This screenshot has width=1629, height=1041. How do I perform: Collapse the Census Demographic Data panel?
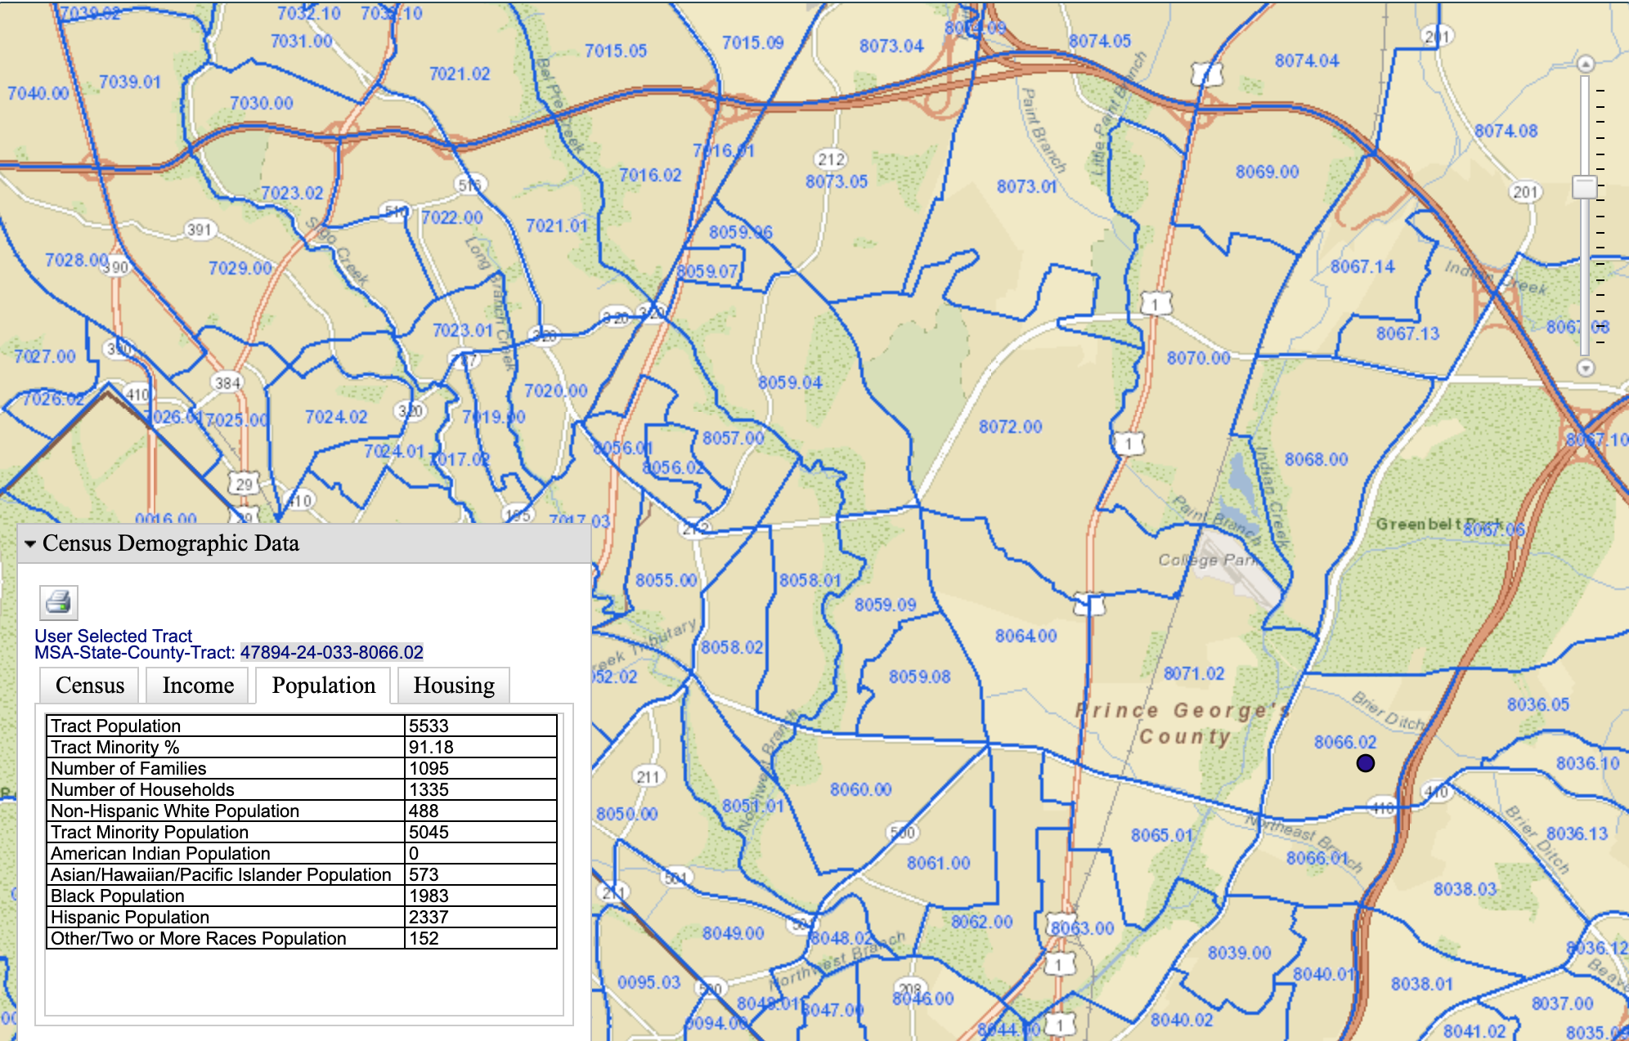[x=30, y=544]
